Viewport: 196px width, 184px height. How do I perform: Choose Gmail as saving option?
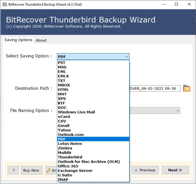tap(93, 126)
